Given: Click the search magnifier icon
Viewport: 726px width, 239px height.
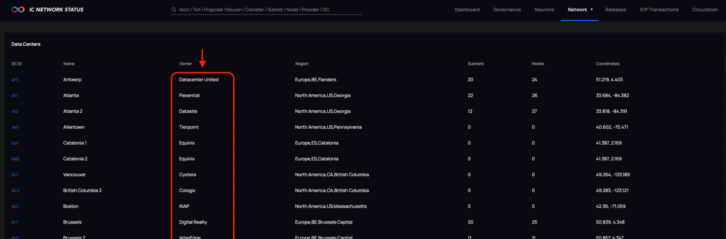Looking at the screenshot, I should pos(174,10).
